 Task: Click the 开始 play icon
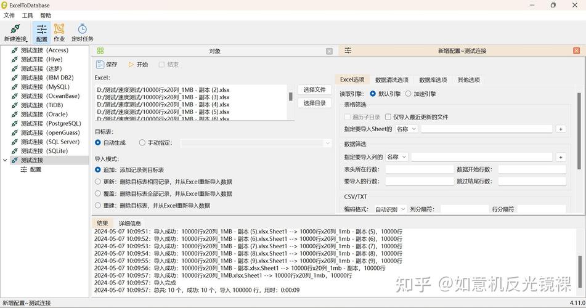tap(131, 64)
